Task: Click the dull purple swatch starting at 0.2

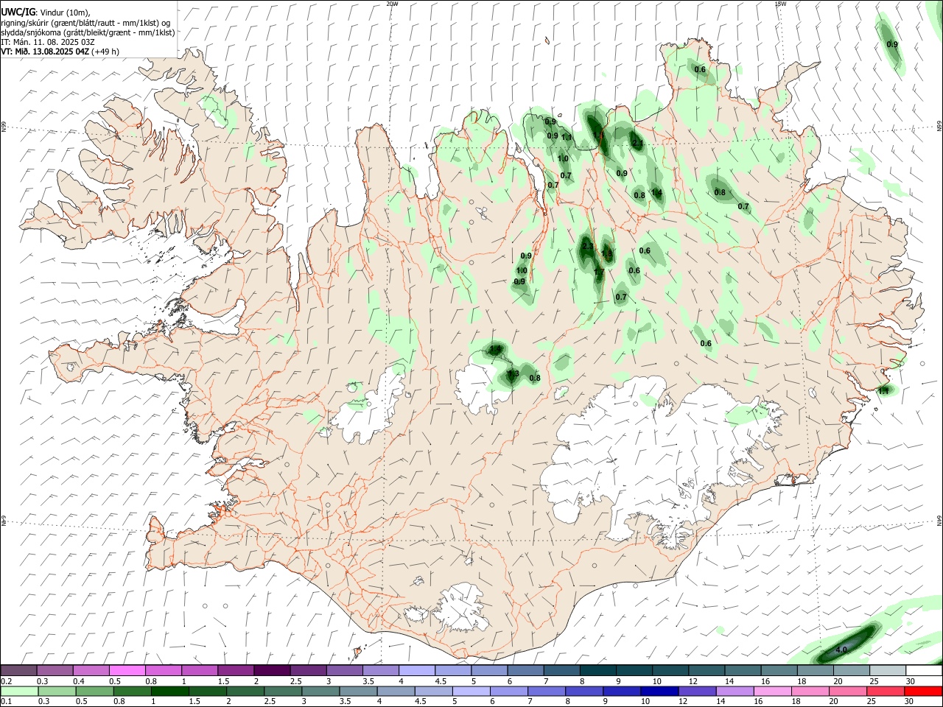Action: coord(19,670)
